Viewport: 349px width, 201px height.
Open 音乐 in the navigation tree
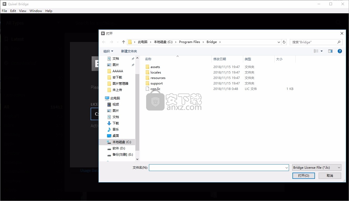click(116, 130)
